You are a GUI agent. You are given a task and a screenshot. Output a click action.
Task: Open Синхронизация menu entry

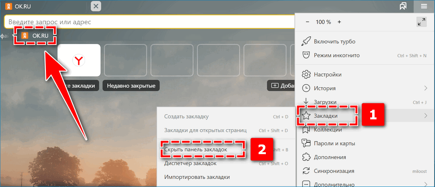[x=365, y=171]
